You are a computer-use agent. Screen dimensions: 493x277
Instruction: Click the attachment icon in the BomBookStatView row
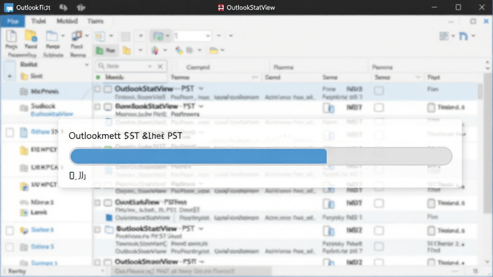click(328, 108)
